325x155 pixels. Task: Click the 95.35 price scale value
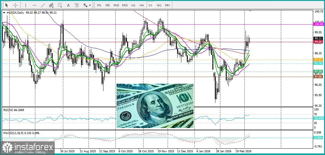click(319, 106)
